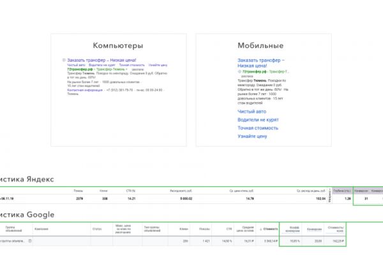Click the CTR header in Google table
This screenshot has width=383, height=255.
[229, 229]
